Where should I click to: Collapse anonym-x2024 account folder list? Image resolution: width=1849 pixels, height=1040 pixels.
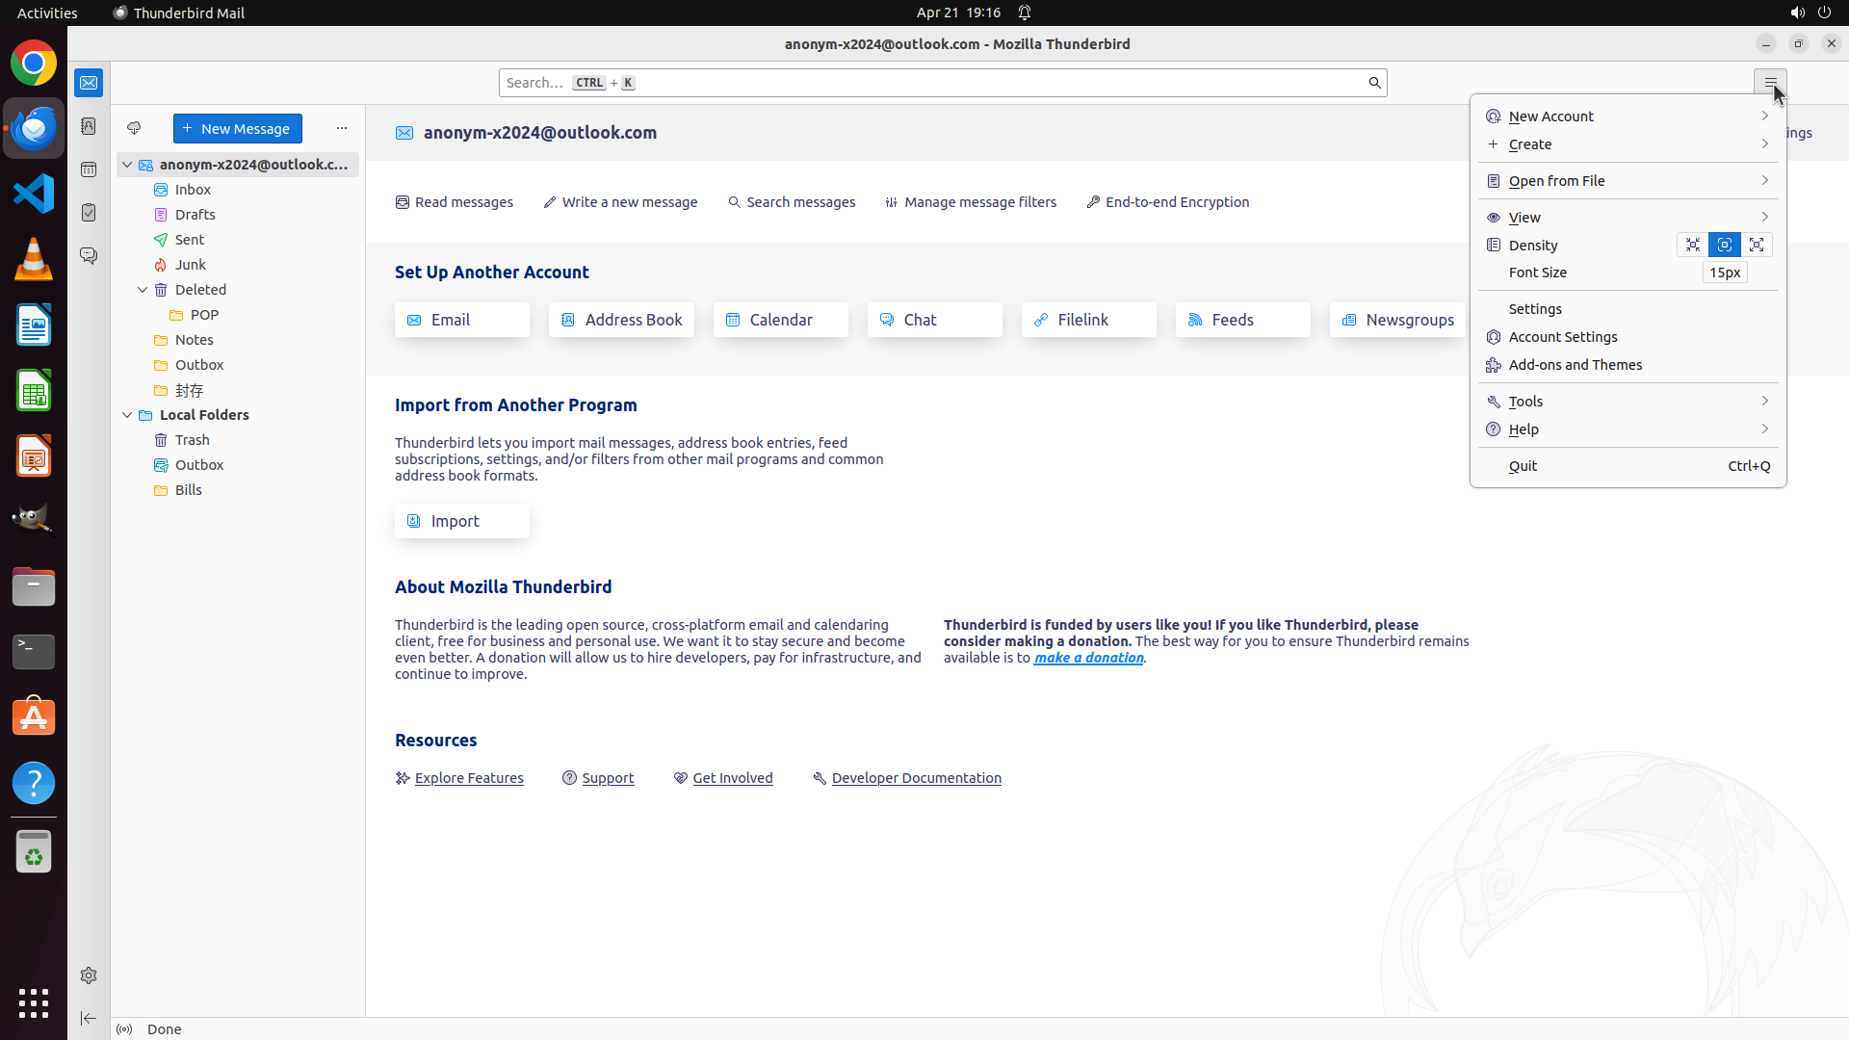tap(127, 165)
